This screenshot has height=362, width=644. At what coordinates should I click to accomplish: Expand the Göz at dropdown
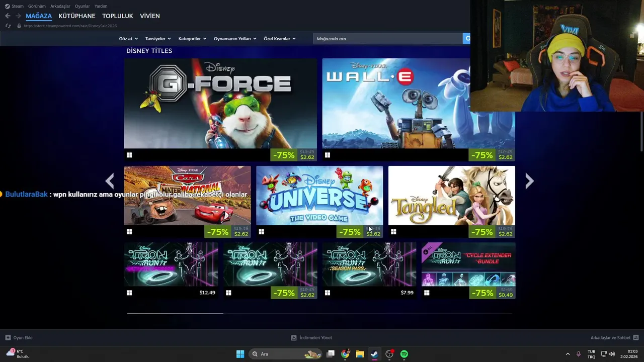click(x=128, y=39)
